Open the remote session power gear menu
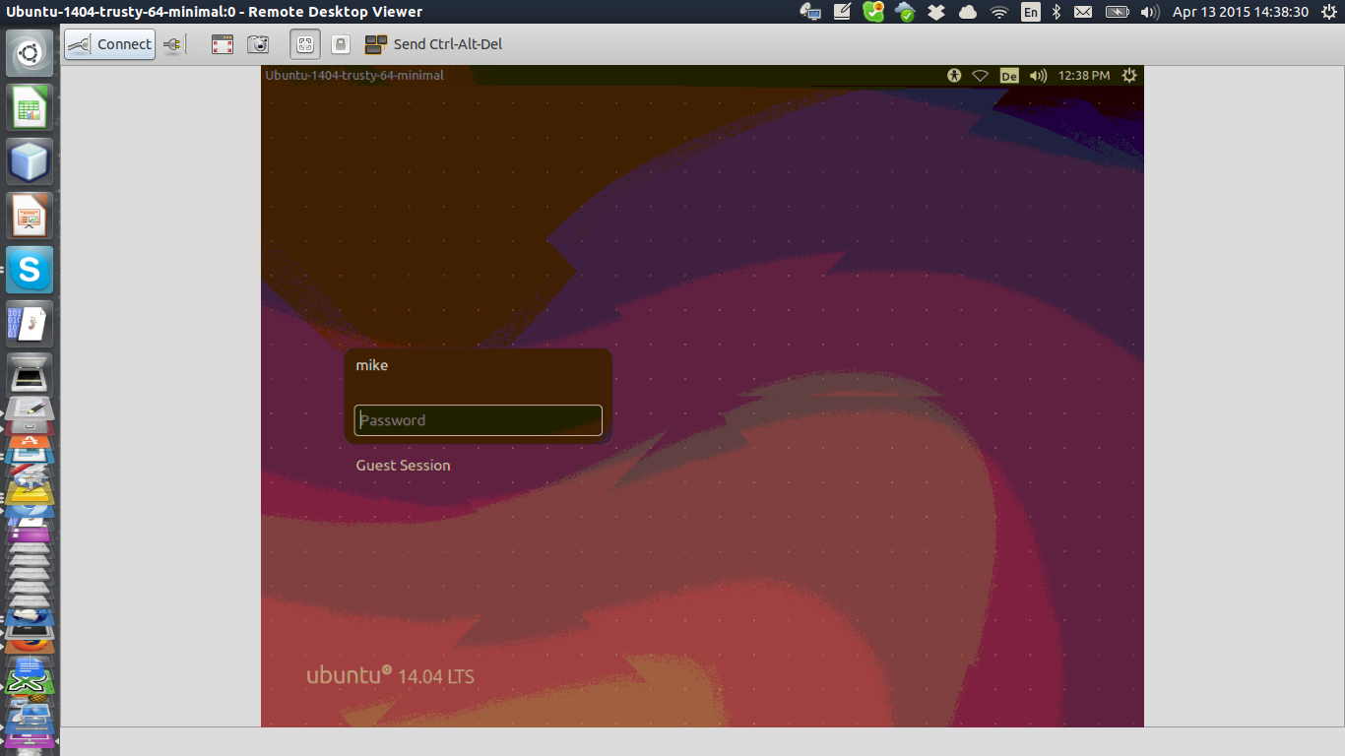The width and height of the screenshot is (1345, 756). [x=1128, y=76]
